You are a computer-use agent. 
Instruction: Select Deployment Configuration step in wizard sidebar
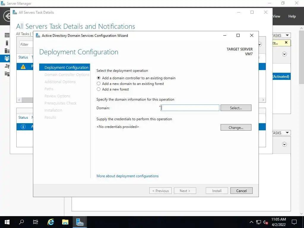[x=64, y=67]
